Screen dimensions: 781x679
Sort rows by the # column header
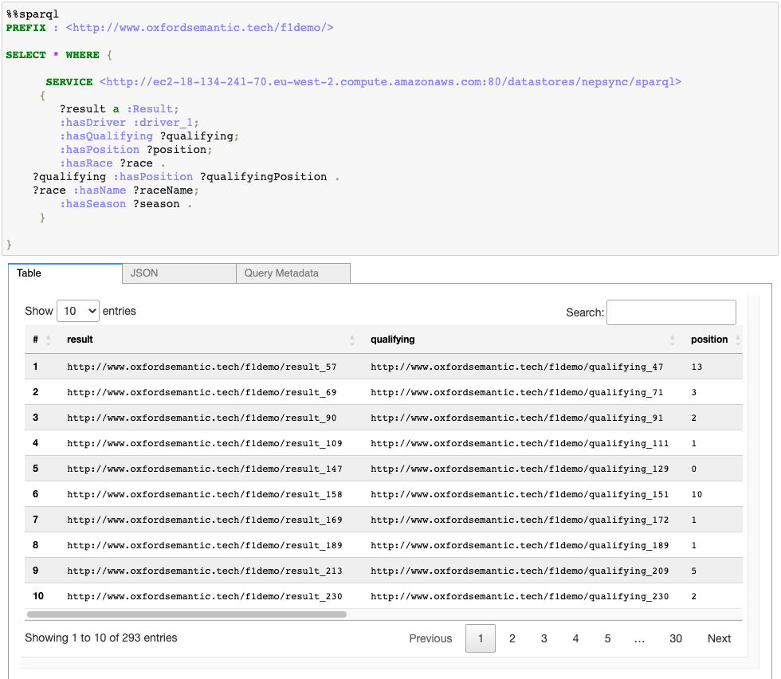pos(35,339)
